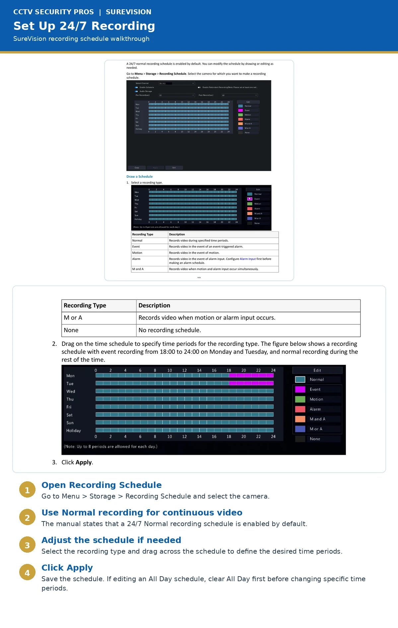Click Edit button in the Draw a Schedule screenshot
Viewport: 398px width, 628px height.
pos(258,190)
